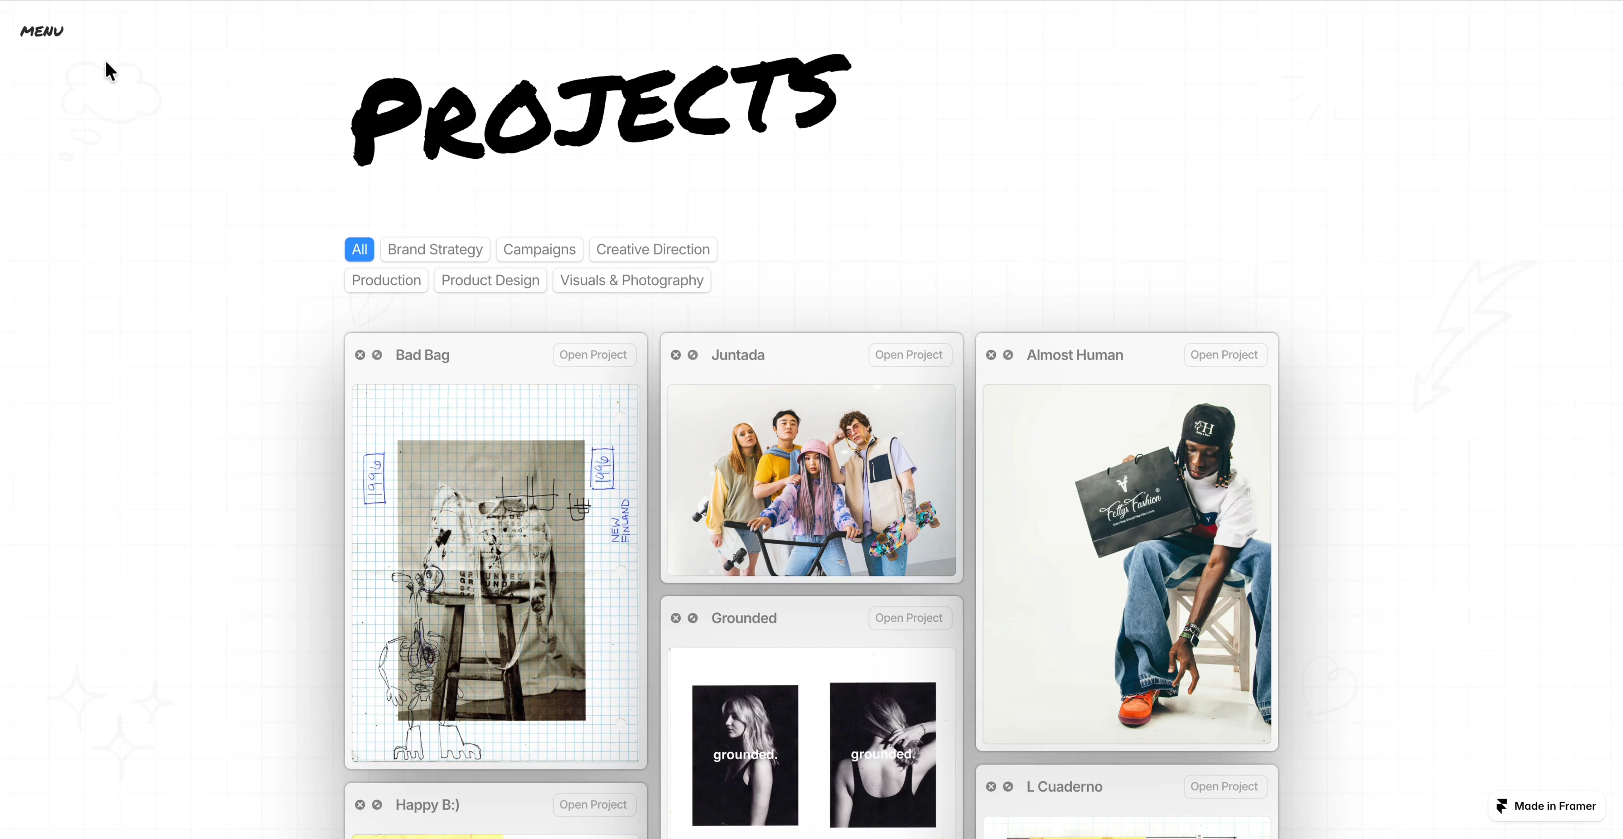1623x839 pixels.
Task: Click the slash circle icon on Almost Human card
Action: 1008,355
